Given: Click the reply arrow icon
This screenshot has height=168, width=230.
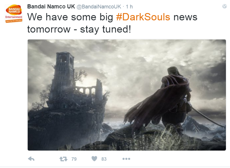Looking at the screenshot, I should point(31,159).
